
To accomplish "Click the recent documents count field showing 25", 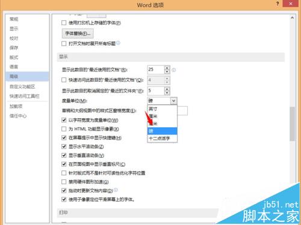I will tap(156, 70).
